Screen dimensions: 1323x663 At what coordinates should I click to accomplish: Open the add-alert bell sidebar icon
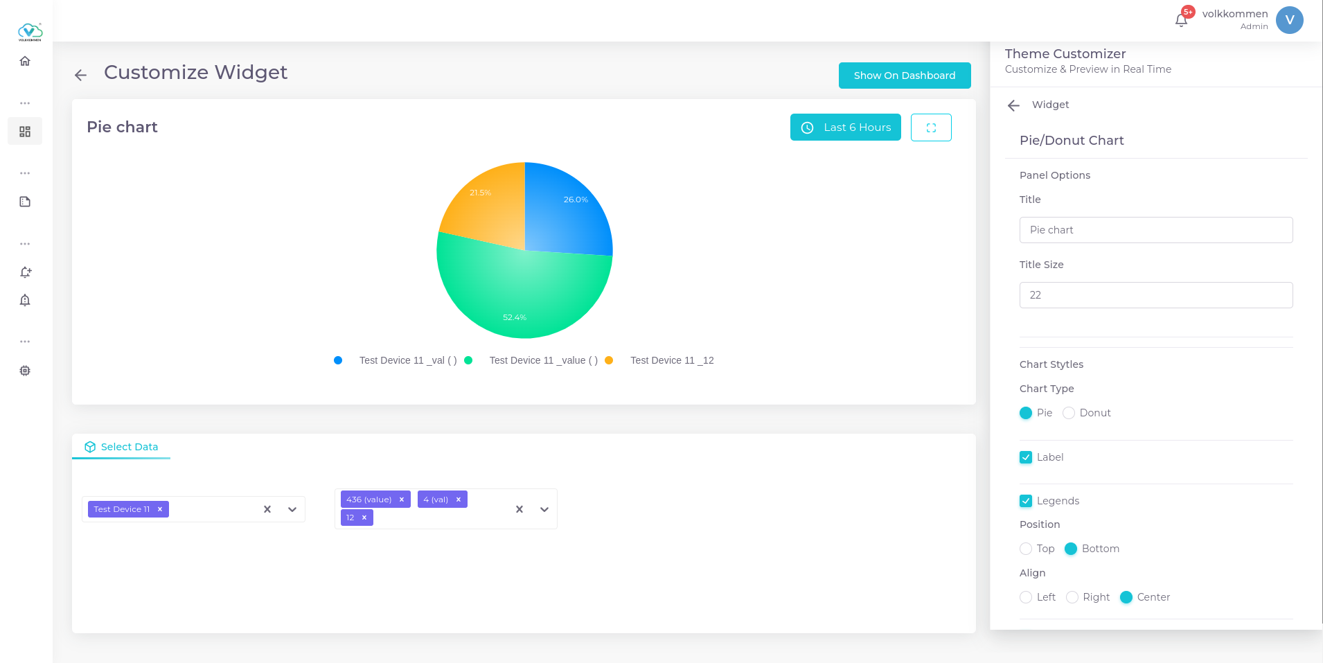(25, 272)
